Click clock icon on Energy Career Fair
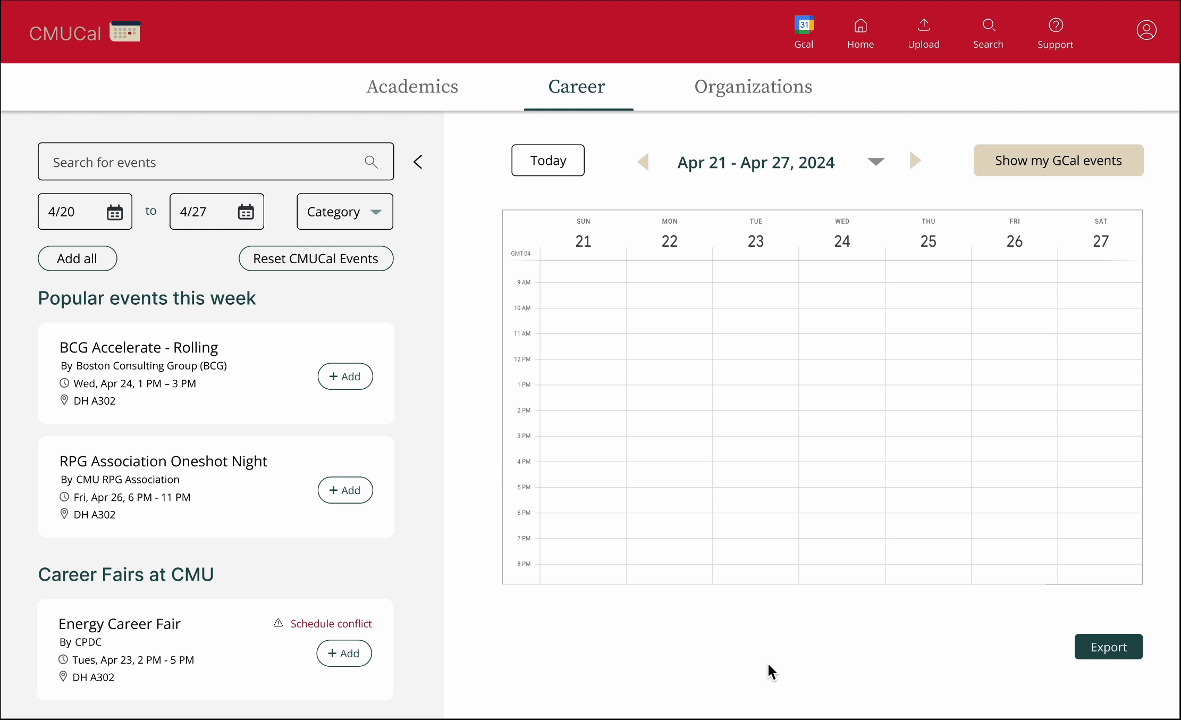The image size is (1181, 720). 63,659
